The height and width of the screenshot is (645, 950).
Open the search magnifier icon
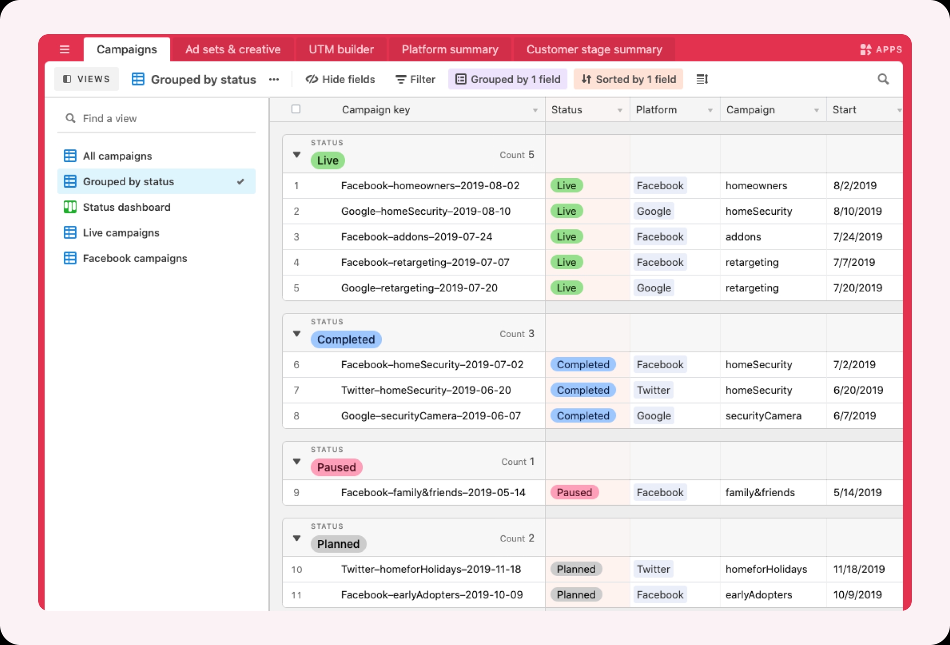click(x=883, y=79)
